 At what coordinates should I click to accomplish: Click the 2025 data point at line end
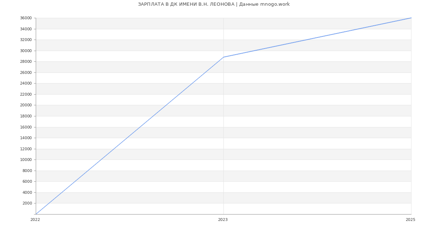coord(411,18)
